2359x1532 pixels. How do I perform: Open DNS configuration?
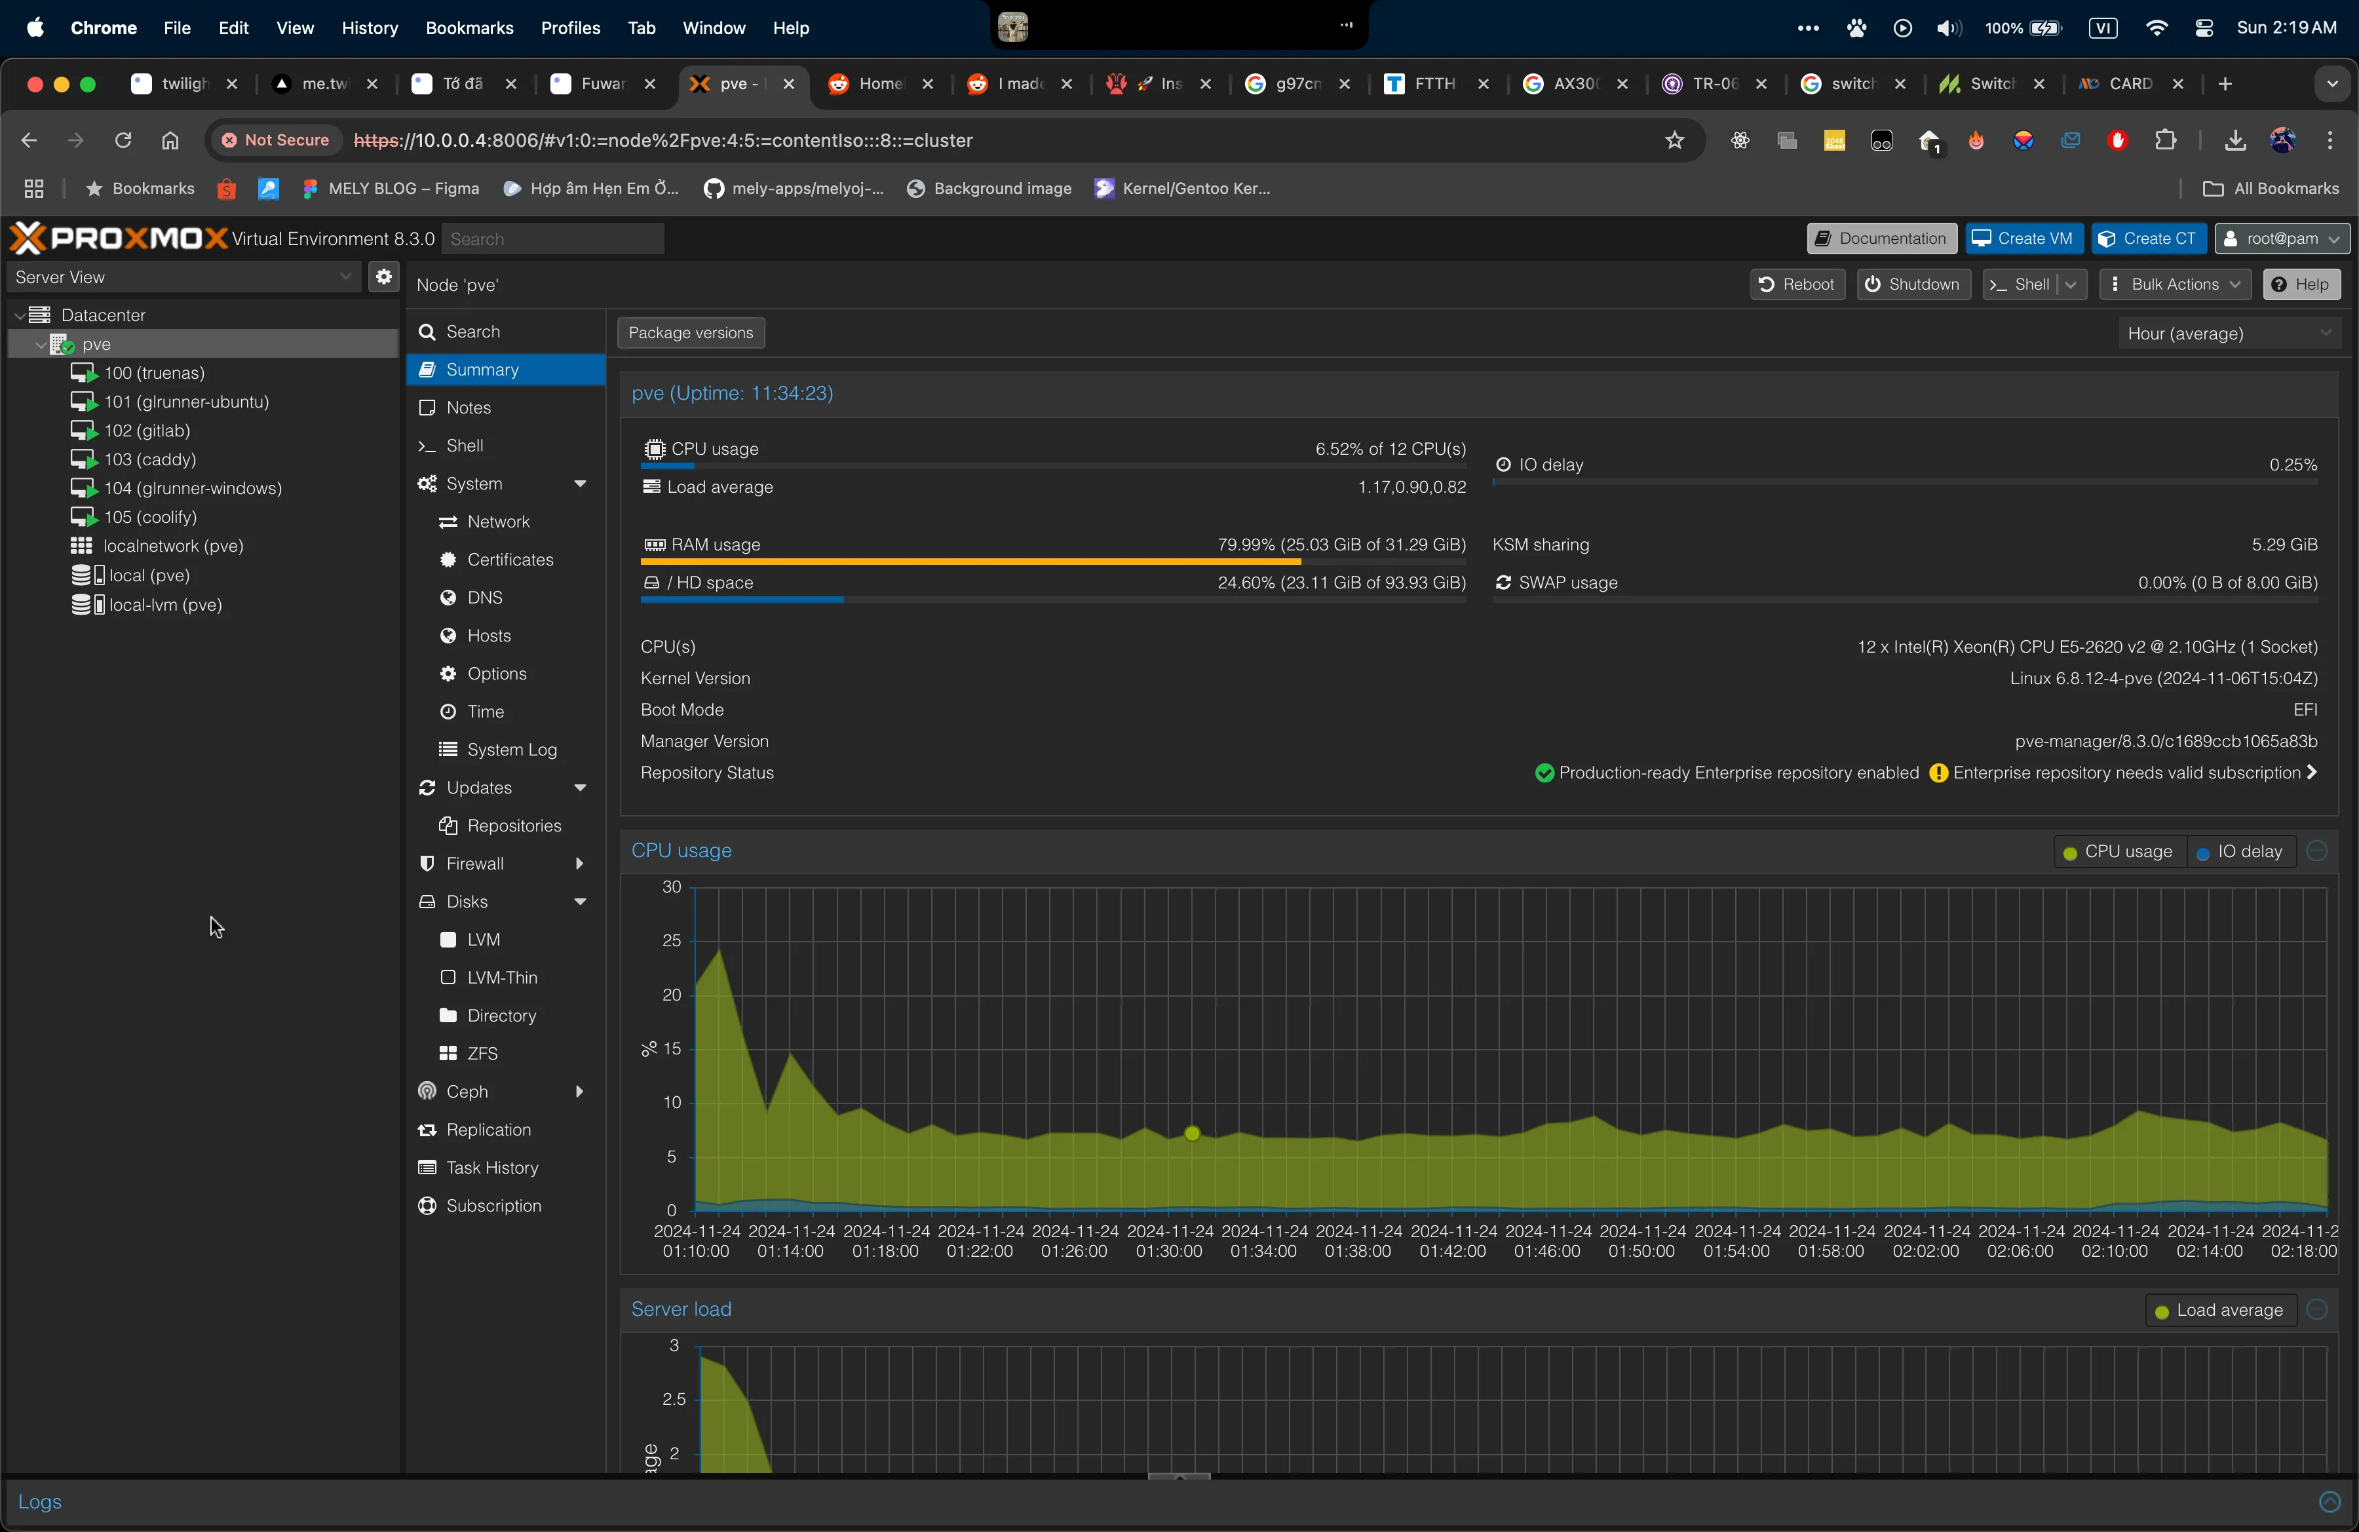click(505, 598)
